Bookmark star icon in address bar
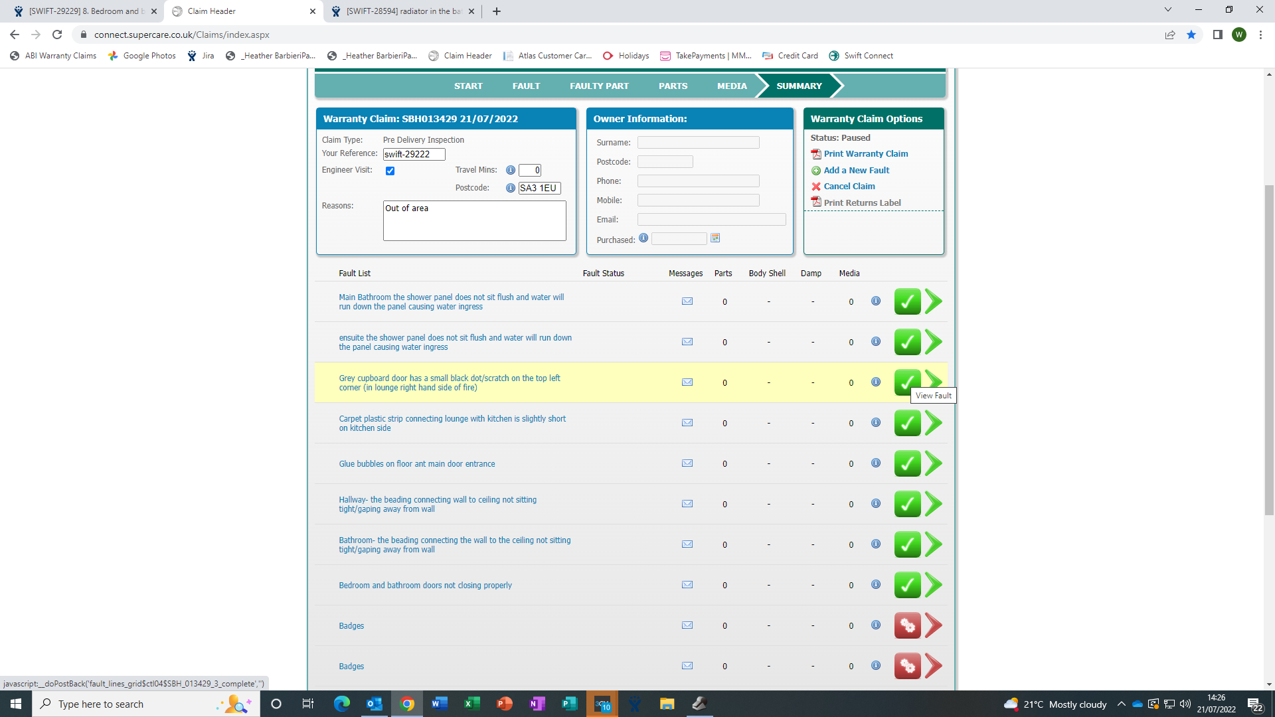 click(x=1191, y=35)
